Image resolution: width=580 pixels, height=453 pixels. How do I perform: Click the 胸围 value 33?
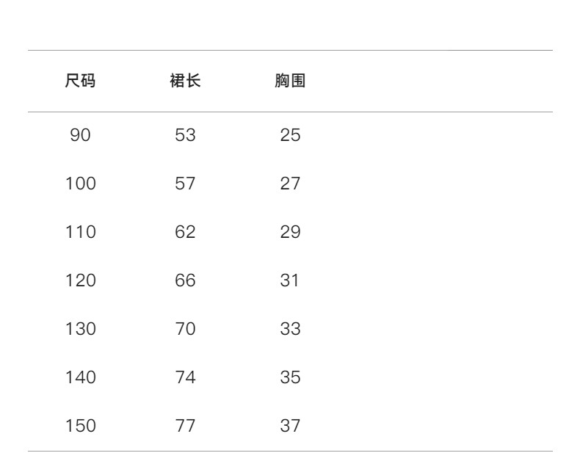290,329
